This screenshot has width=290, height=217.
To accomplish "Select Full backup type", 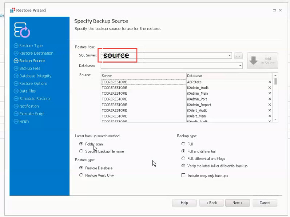I will point(183,144).
